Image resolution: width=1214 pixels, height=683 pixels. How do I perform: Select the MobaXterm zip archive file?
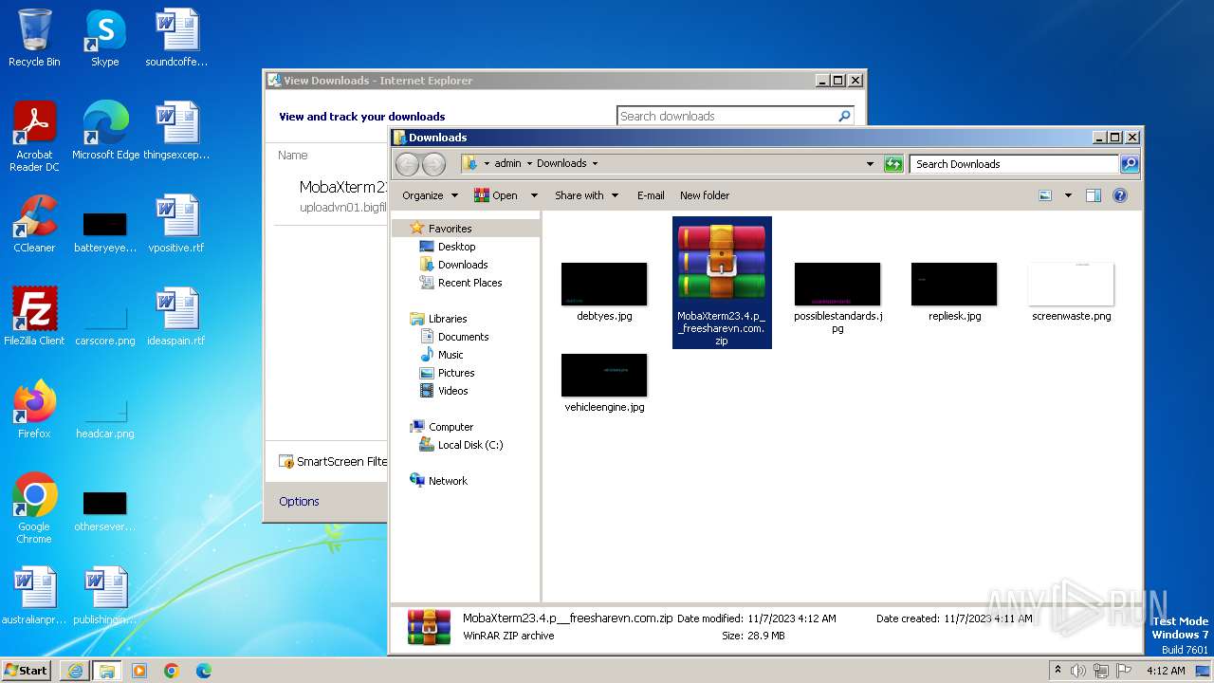[x=722, y=283]
